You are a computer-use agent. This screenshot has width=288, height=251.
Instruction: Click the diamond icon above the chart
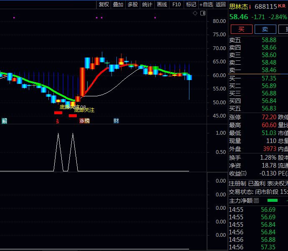[195, 13]
